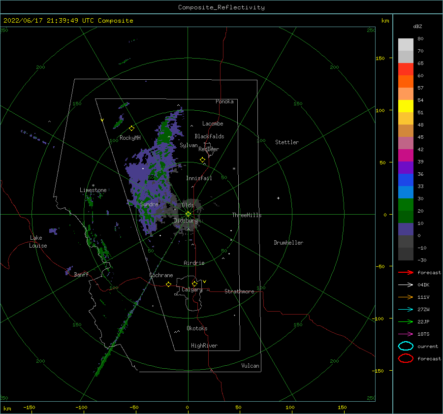Click the light gray swatch between 80 and 70
The image size is (443, 414).
click(406, 45)
